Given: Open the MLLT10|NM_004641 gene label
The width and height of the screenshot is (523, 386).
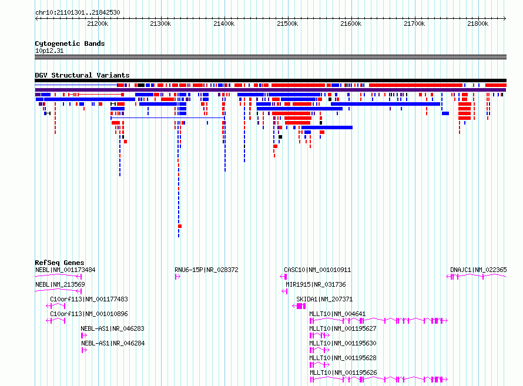Looking at the screenshot, I should (x=337, y=314).
